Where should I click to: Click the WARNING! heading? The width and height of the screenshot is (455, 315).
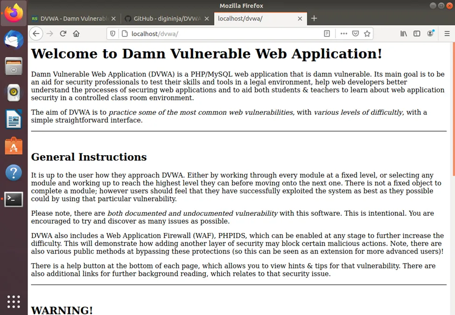point(62,310)
